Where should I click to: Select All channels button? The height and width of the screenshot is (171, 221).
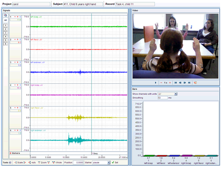pos(5,20)
